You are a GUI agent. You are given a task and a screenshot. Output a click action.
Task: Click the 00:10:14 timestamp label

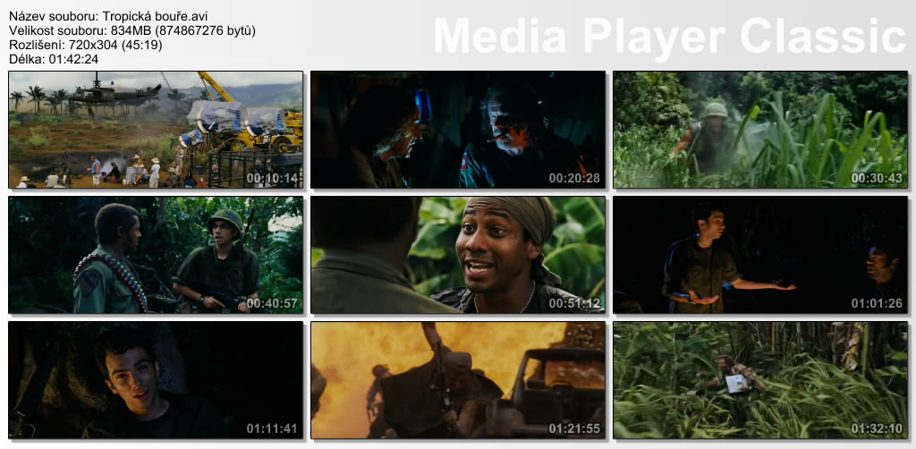[x=273, y=178]
